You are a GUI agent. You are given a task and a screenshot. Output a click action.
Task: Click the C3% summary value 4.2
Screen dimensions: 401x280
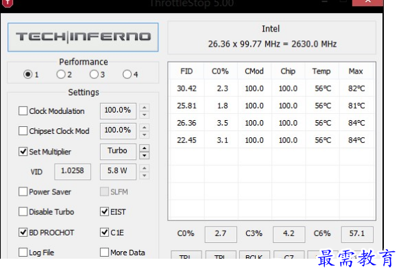(x=289, y=235)
